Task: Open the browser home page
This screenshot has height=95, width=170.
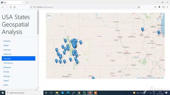Action: click(15, 7)
